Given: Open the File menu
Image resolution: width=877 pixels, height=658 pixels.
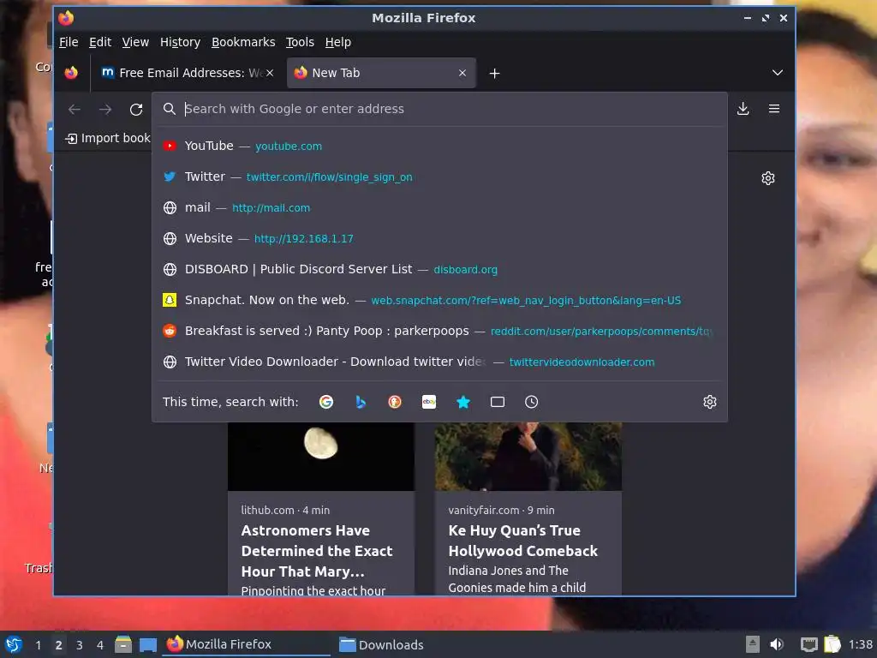Looking at the screenshot, I should (x=69, y=43).
